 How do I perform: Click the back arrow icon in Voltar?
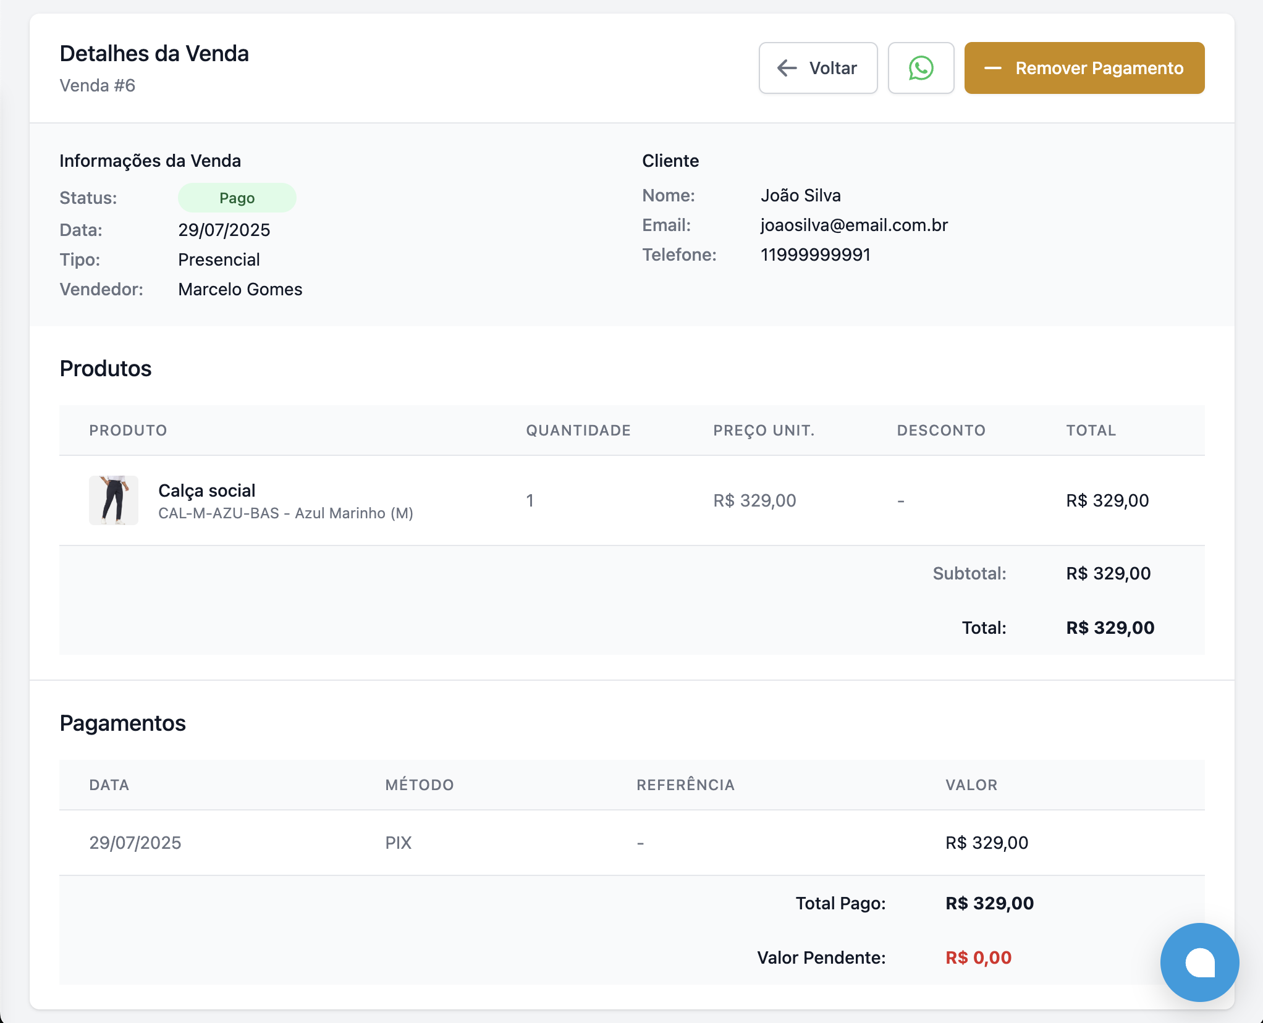[787, 68]
